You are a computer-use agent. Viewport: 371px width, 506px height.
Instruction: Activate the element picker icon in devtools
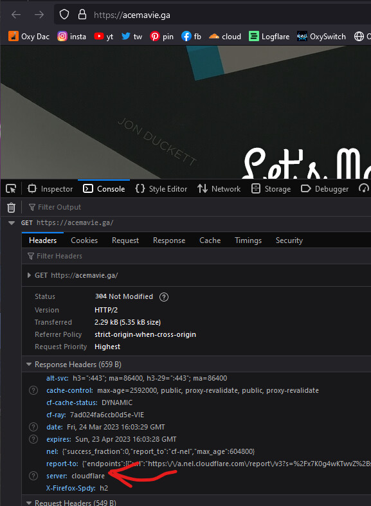point(11,189)
